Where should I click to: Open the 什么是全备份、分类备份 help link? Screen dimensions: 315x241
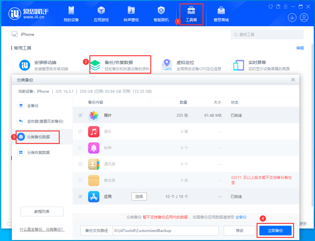(42, 229)
